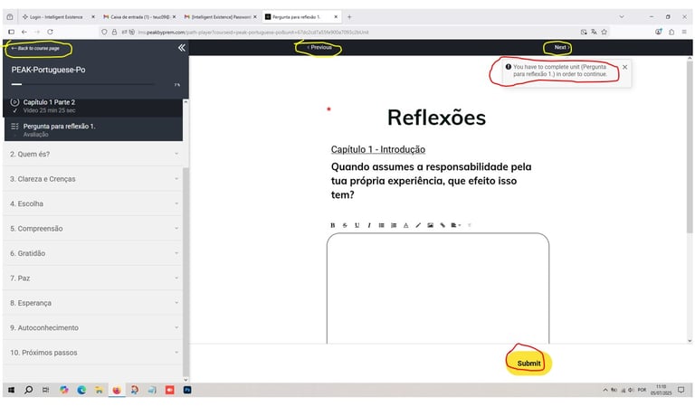Expand the '2. Quem és?' section

click(x=93, y=154)
